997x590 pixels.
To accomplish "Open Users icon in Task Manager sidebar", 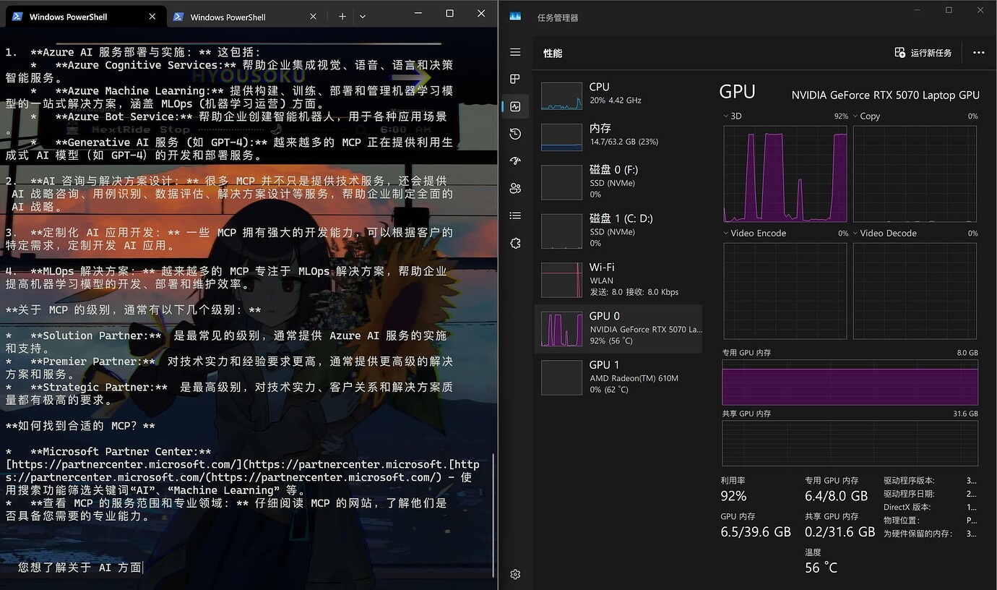I will coord(515,189).
